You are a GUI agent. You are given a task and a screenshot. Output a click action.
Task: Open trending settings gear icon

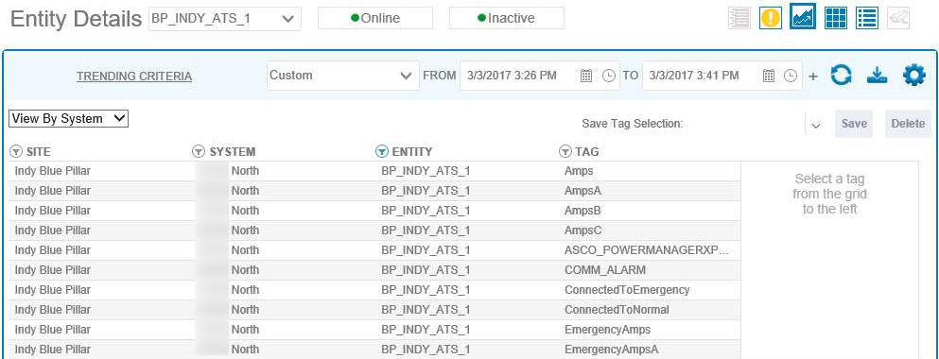click(x=913, y=76)
